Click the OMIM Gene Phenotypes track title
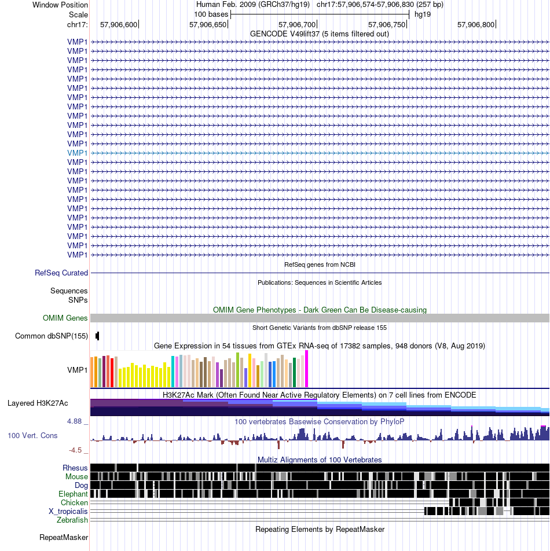 (x=320, y=310)
